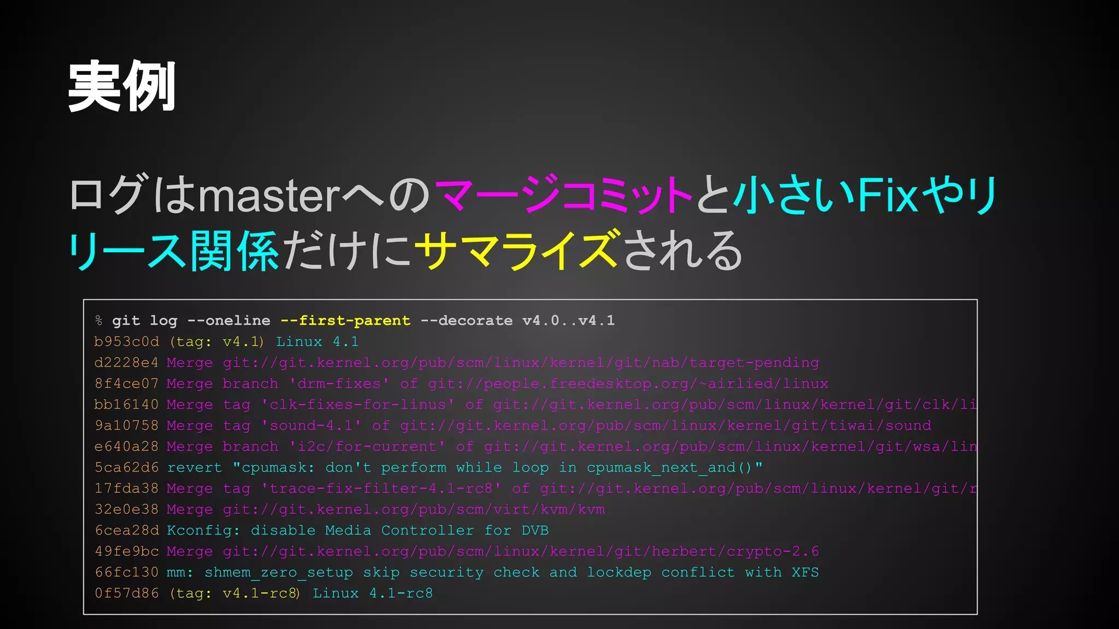Click the 'trace-fix-filter-4.1-rc8' merge message
Viewport: 1119px width, 629px height.
572,488
